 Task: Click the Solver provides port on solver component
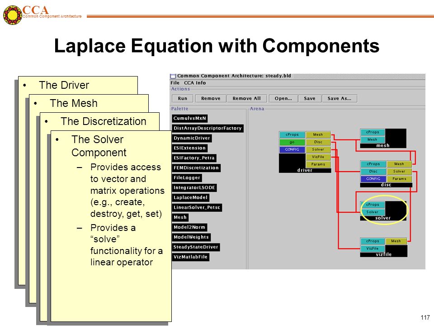pos(373,212)
